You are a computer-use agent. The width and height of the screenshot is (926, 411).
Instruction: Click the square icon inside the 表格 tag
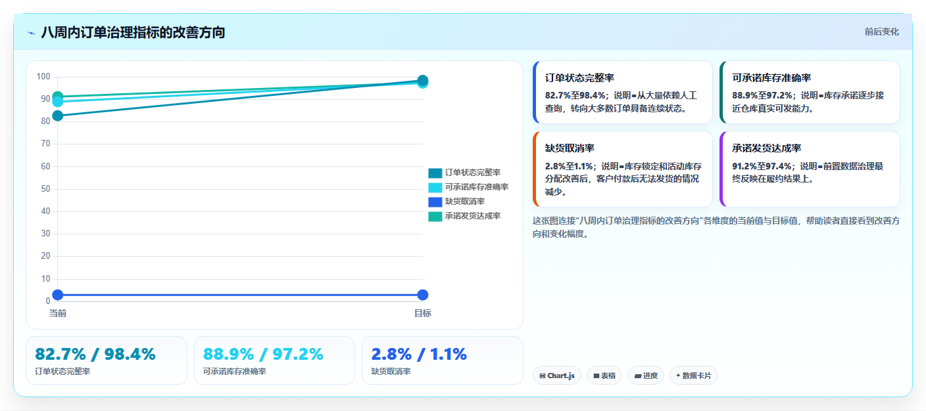coord(596,376)
